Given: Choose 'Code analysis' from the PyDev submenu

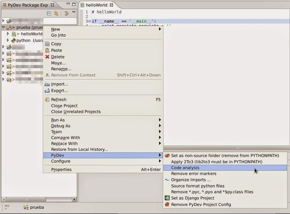Looking at the screenshot, I should click(186, 168).
